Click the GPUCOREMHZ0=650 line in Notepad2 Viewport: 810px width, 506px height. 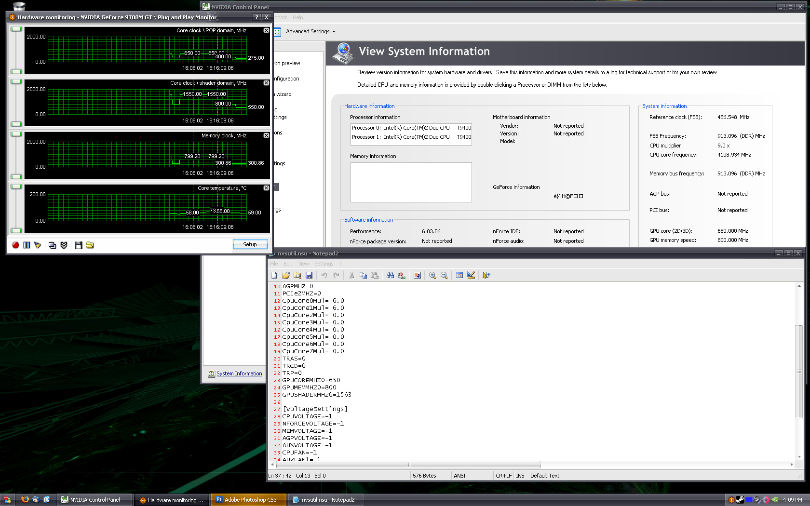[311, 380]
